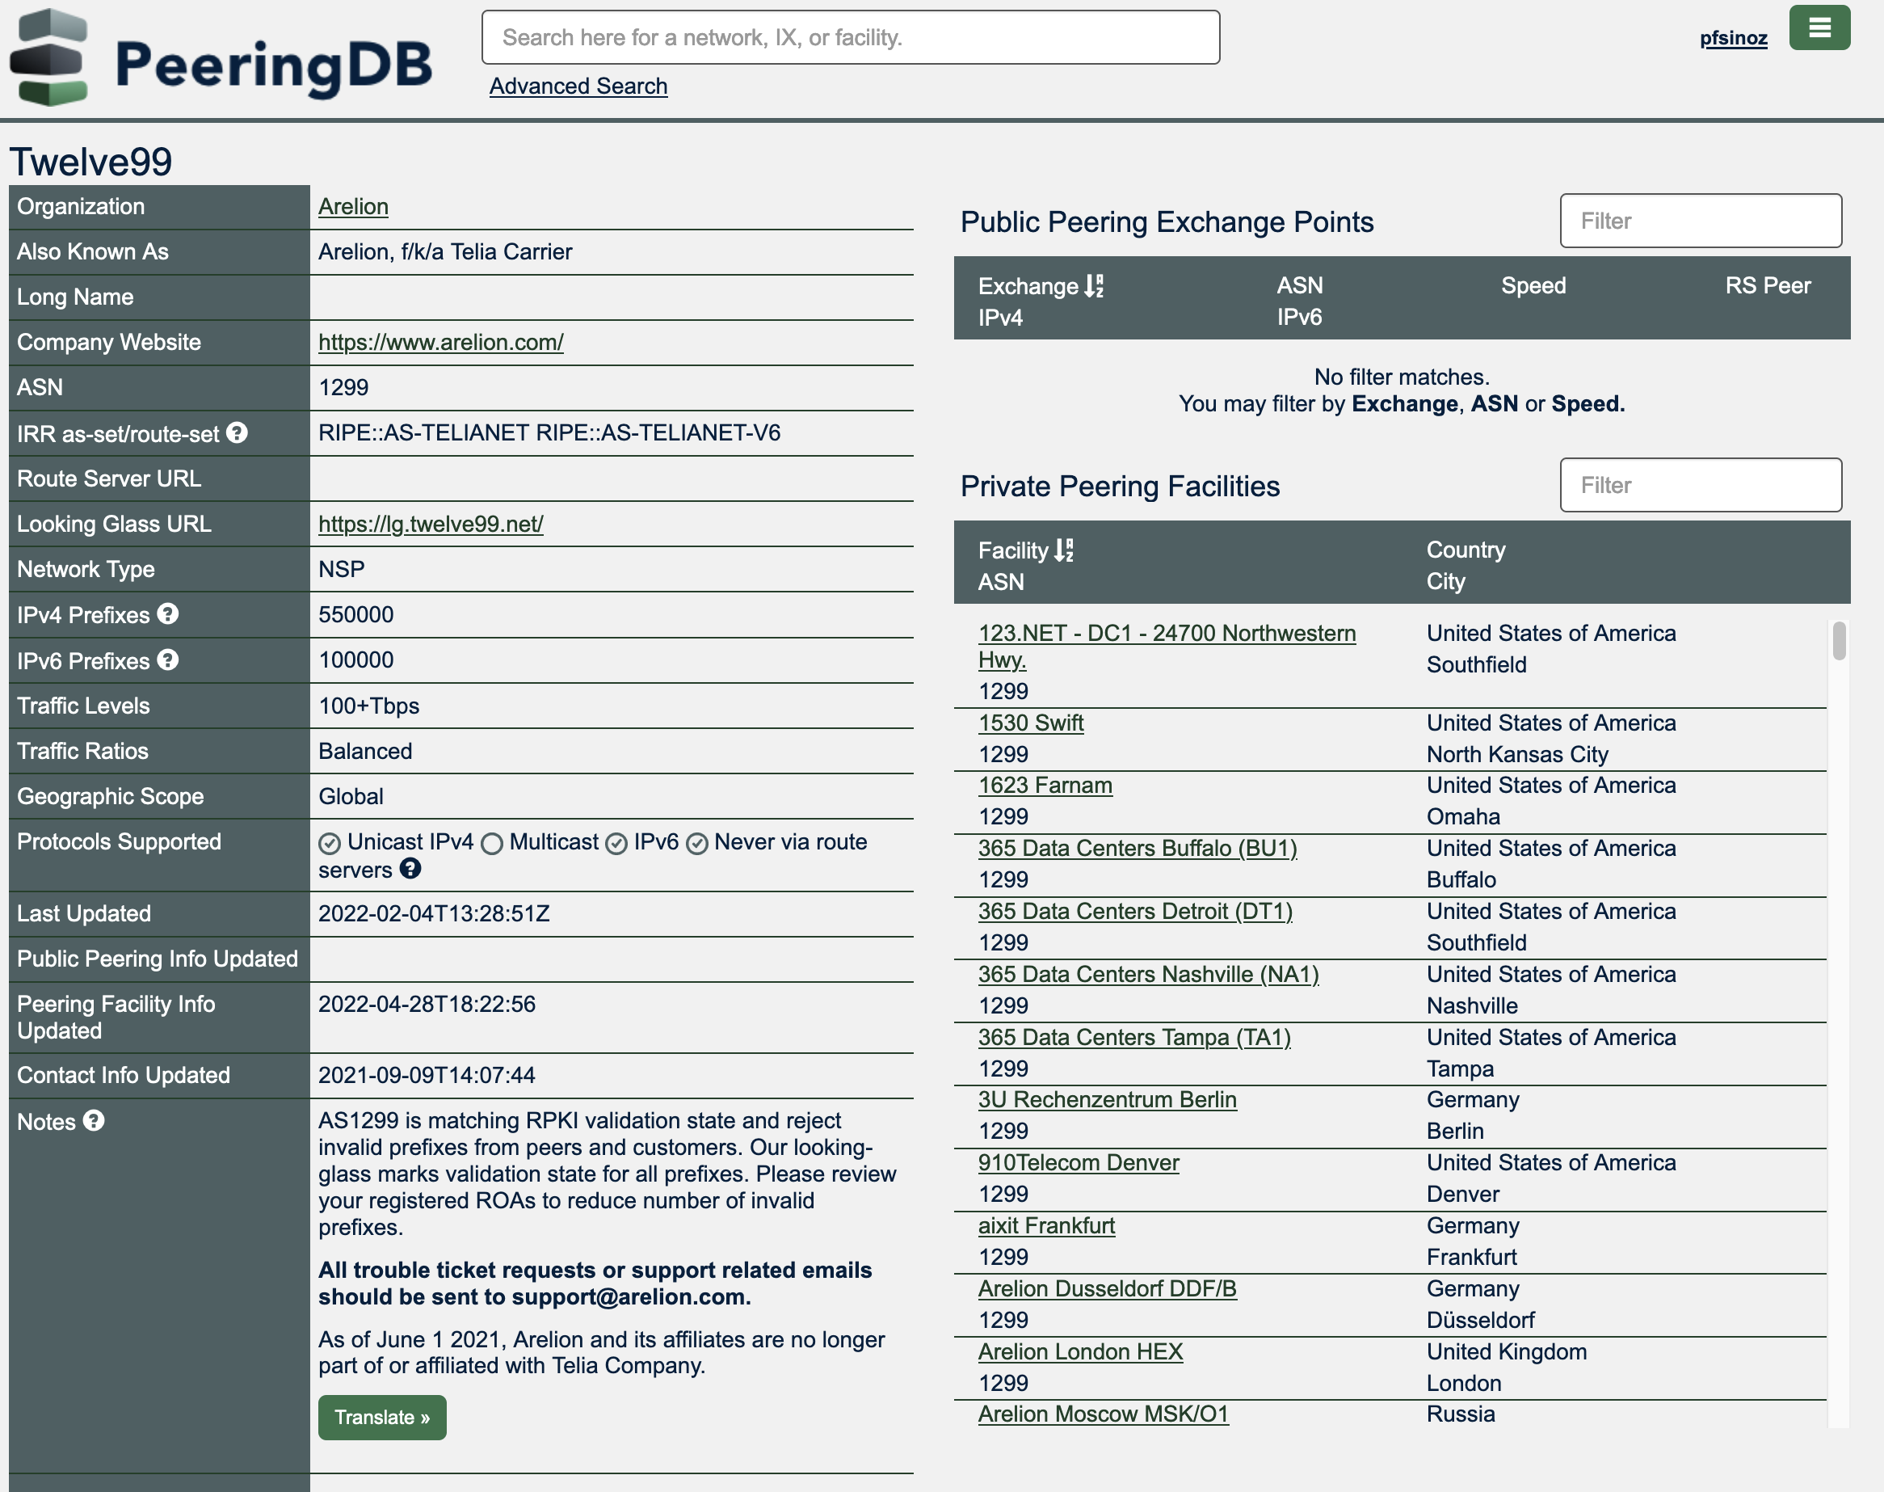Click help icon next to IRR as-set/route-set
This screenshot has height=1492, width=1884.
point(237,433)
